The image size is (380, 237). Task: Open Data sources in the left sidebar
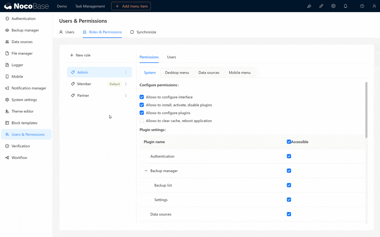tap(27, 42)
